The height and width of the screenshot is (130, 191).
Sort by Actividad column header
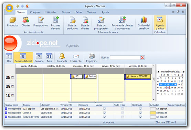pyautogui.click(x=158, y=105)
